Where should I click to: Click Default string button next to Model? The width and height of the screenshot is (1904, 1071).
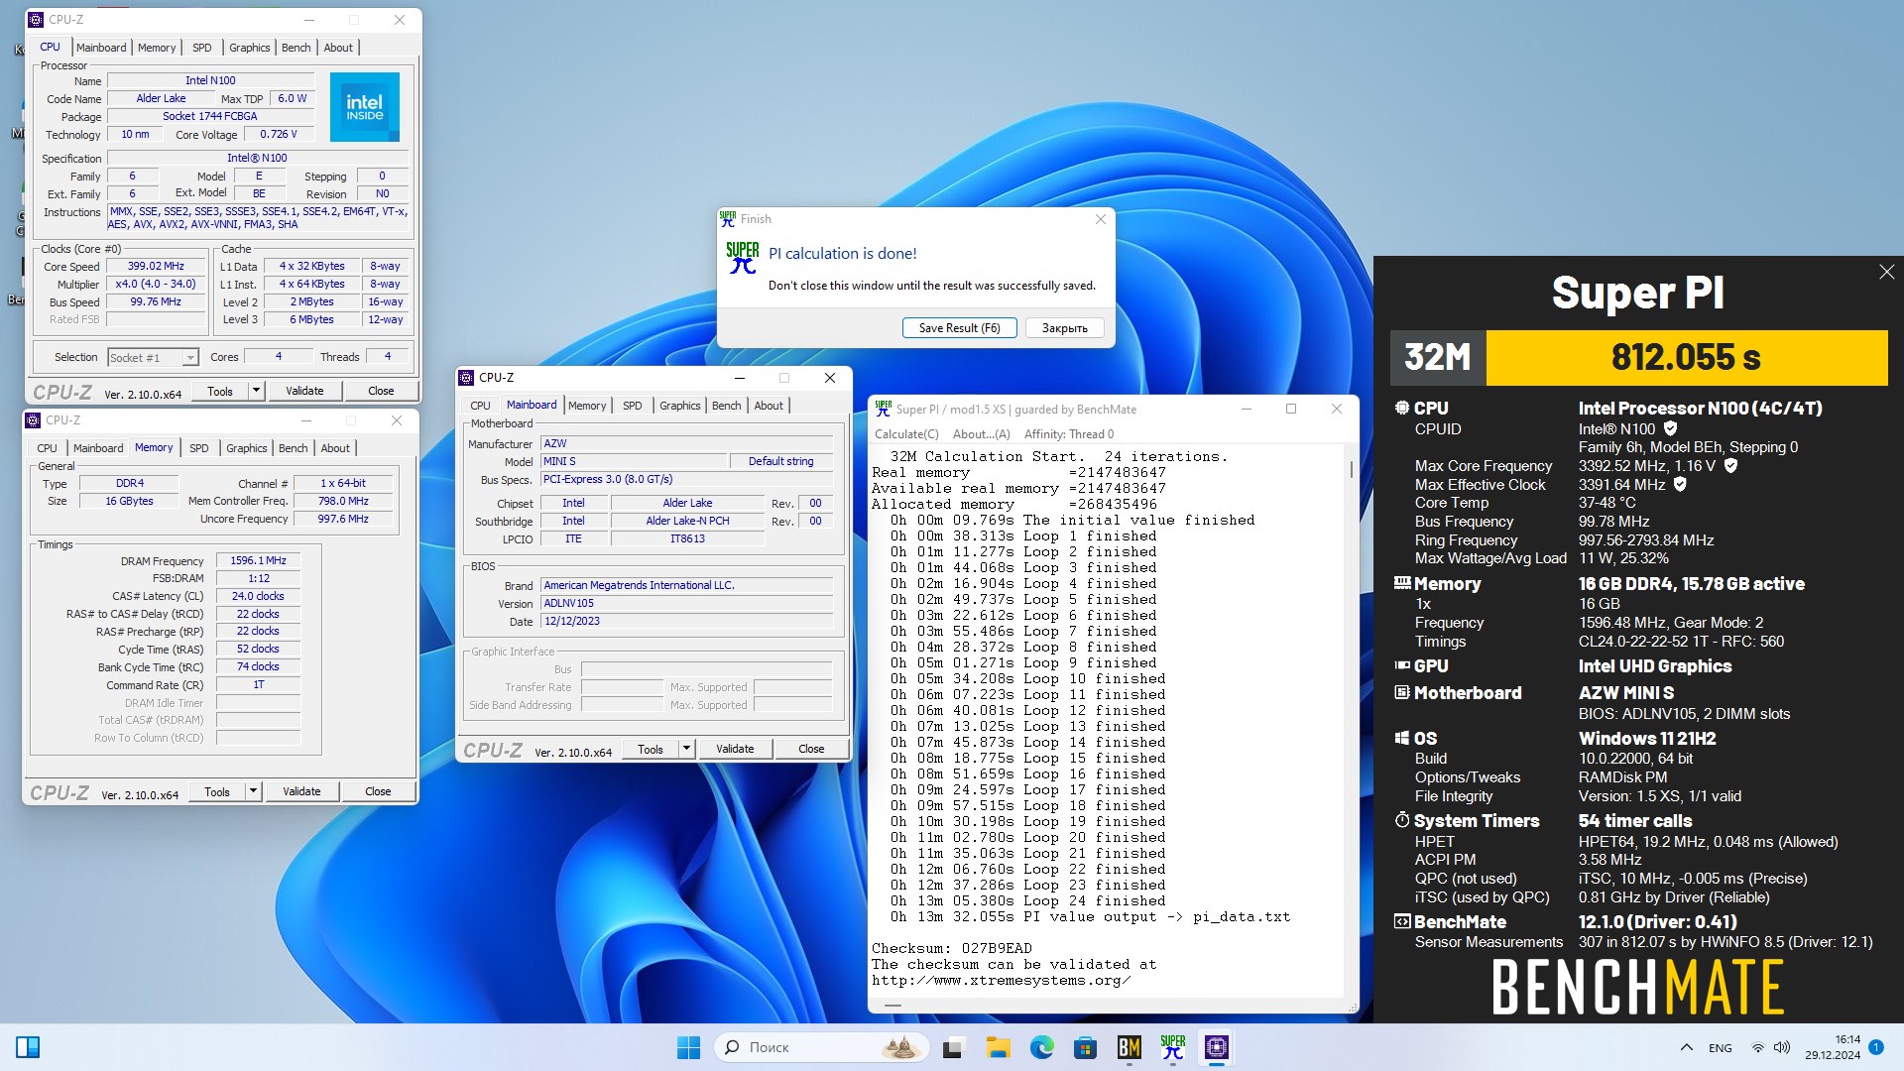click(x=780, y=461)
